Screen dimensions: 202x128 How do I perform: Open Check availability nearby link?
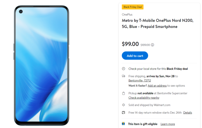coord(144,98)
